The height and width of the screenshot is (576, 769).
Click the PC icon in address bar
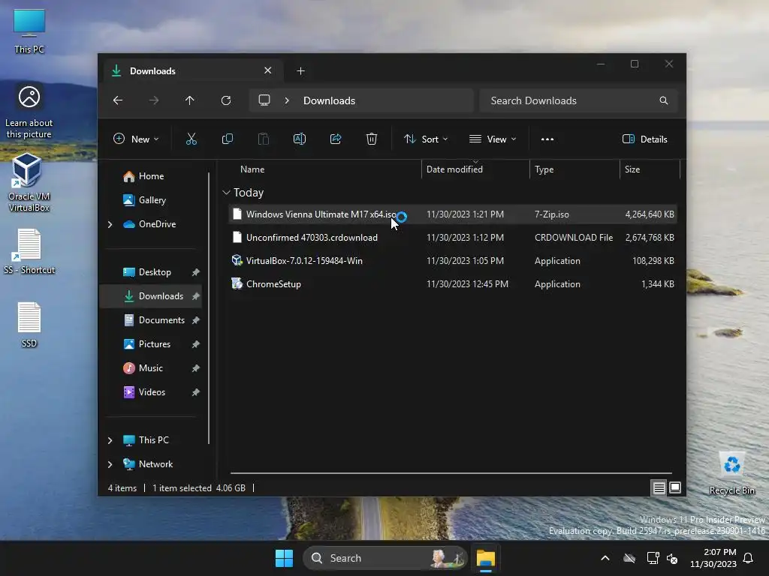[x=264, y=100]
